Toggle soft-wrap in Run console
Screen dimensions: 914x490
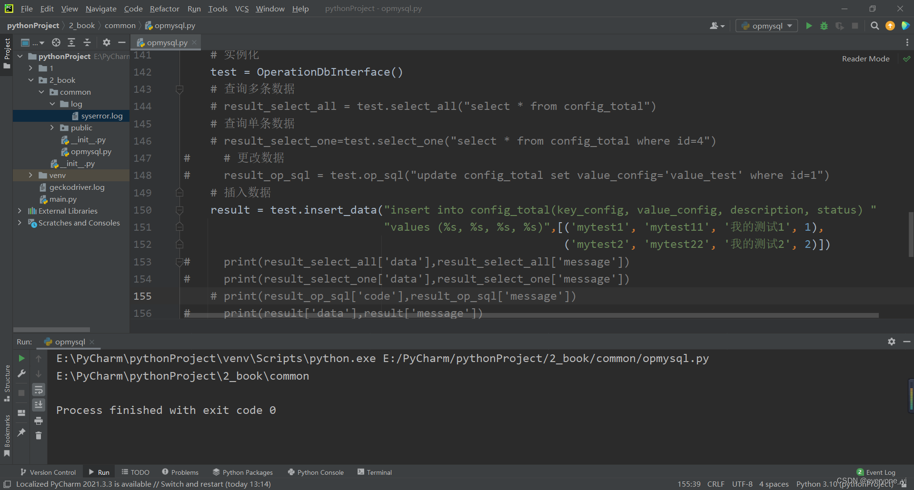coord(39,390)
